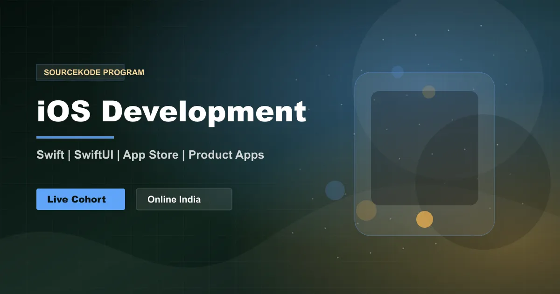
Task: Click the tablet device illustration
Action: pyautogui.click(x=425, y=154)
